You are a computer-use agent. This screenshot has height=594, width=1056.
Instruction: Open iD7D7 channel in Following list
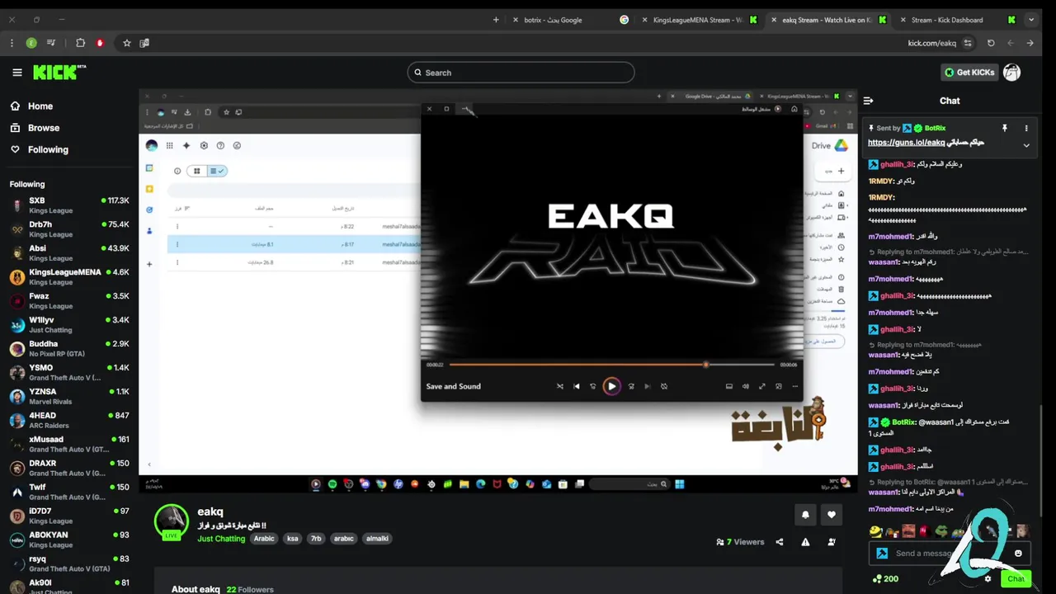[x=69, y=516]
